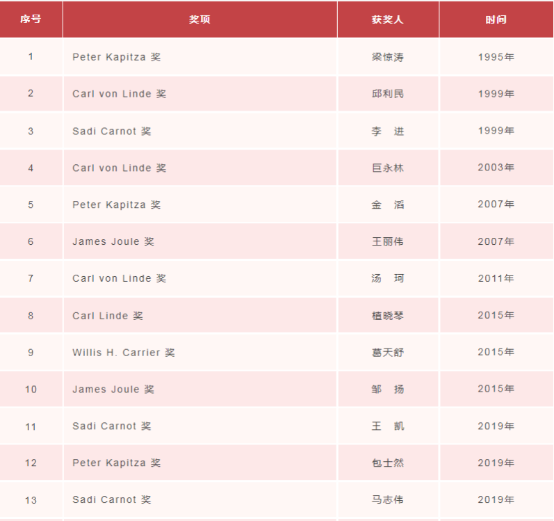This screenshot has height=521, width=554.
Task: Click winner name 葛天舒
Action: pyautogui.click(x=388, y=353)
